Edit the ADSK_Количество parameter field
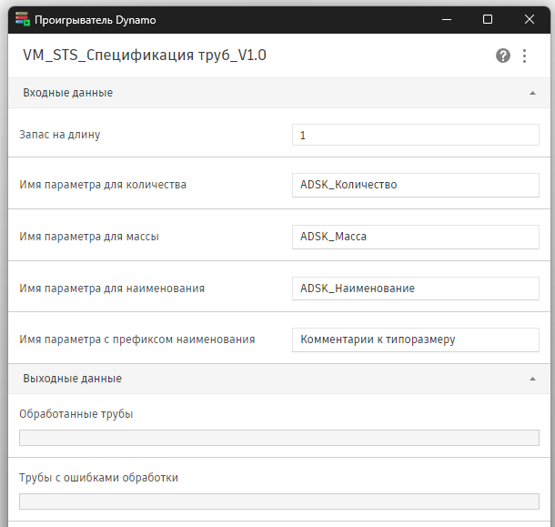The height and width of the screenshot is (527, 555). click(416, 185)
